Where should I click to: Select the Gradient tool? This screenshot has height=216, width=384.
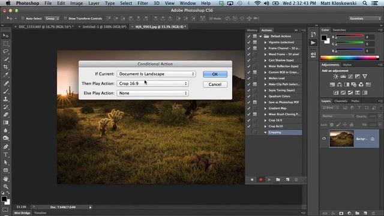click(x=5, y=122)
